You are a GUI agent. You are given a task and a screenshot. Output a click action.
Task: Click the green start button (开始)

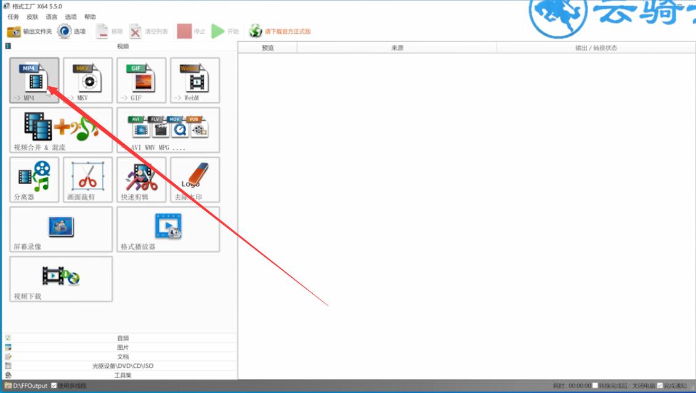(217, 31)
